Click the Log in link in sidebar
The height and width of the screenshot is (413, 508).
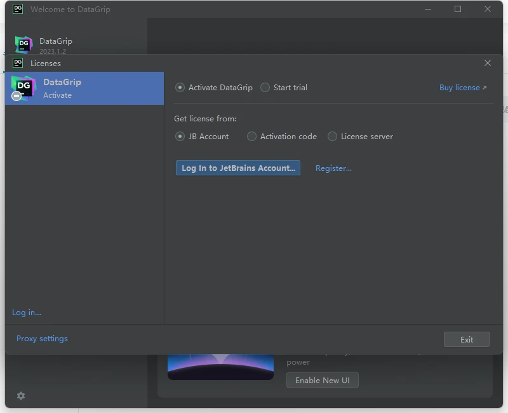[27, 313]
